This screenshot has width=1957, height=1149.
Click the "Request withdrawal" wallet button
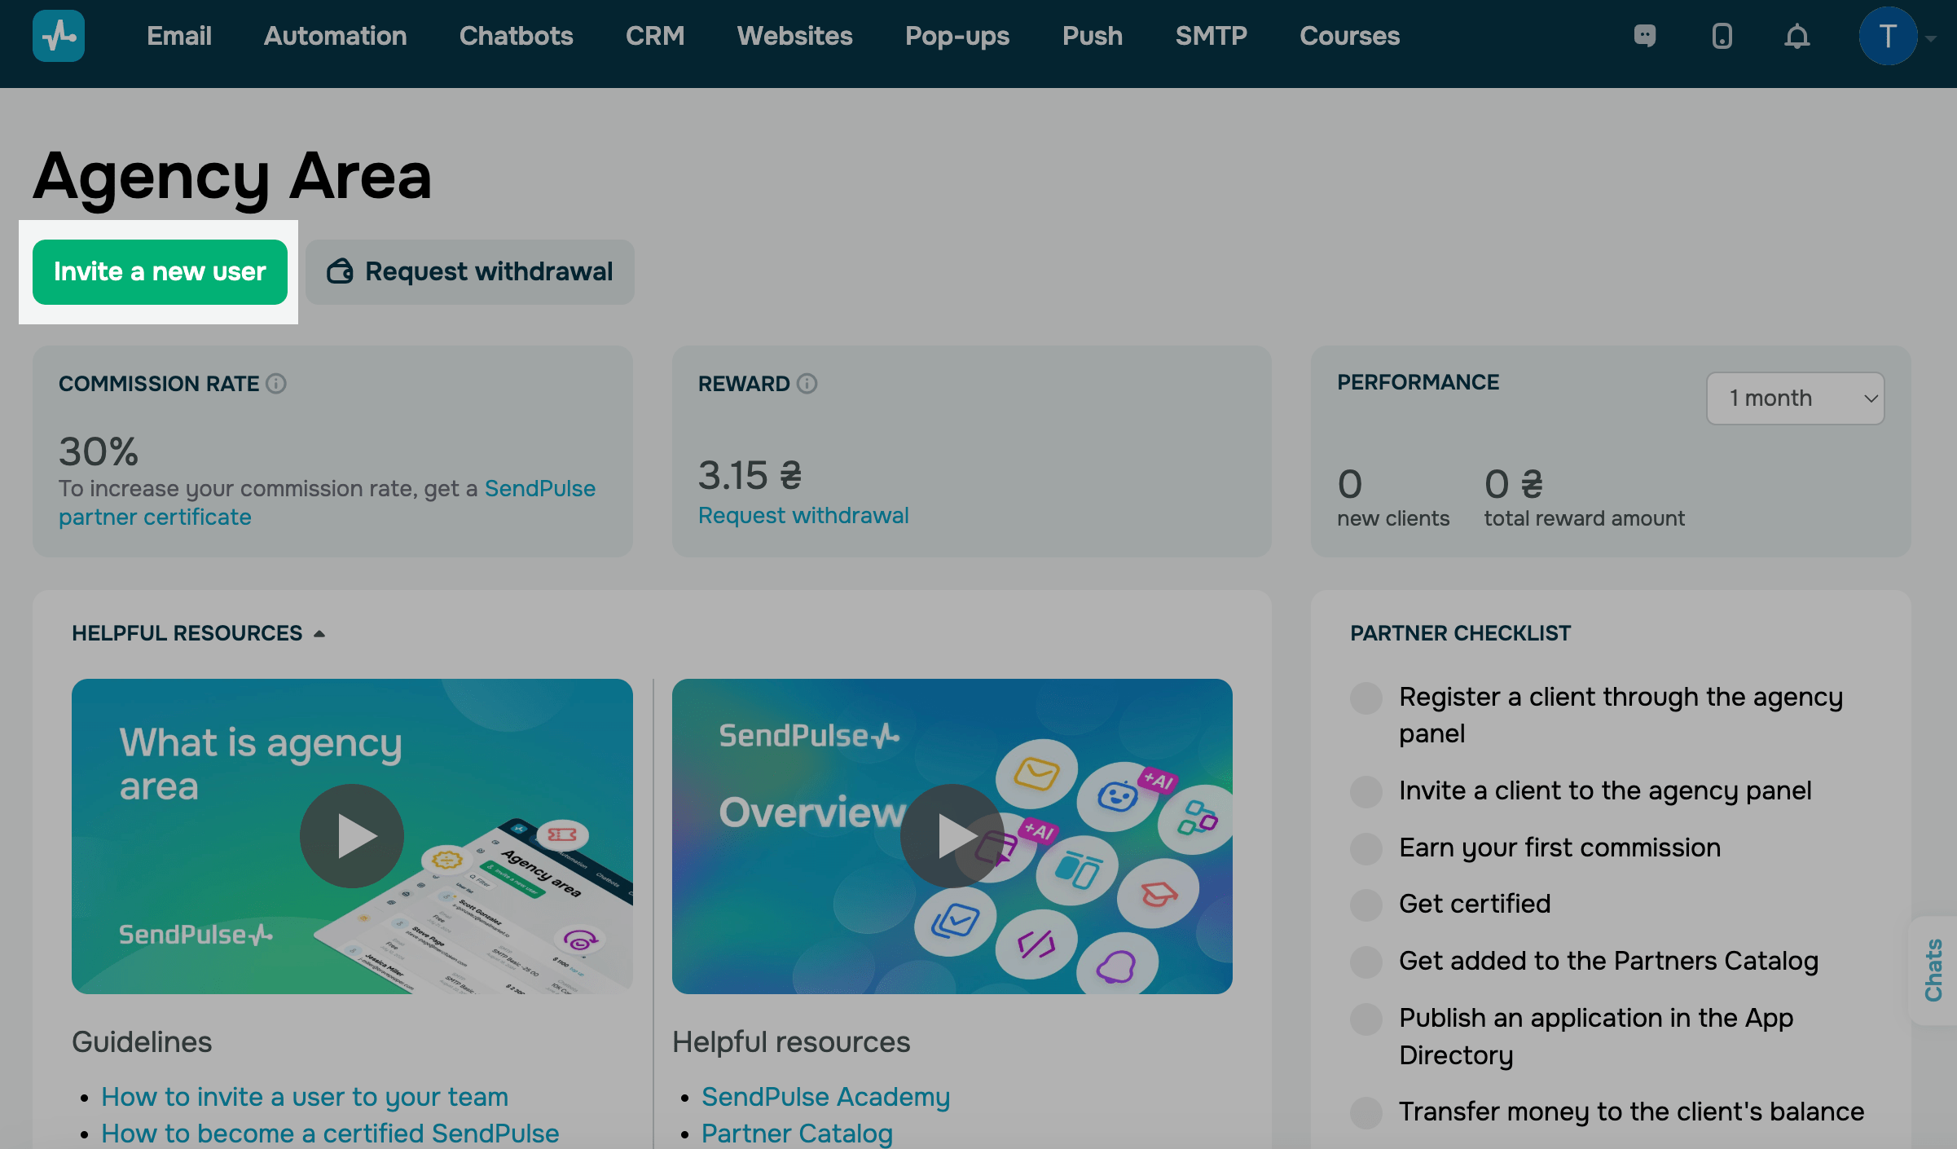469,272
